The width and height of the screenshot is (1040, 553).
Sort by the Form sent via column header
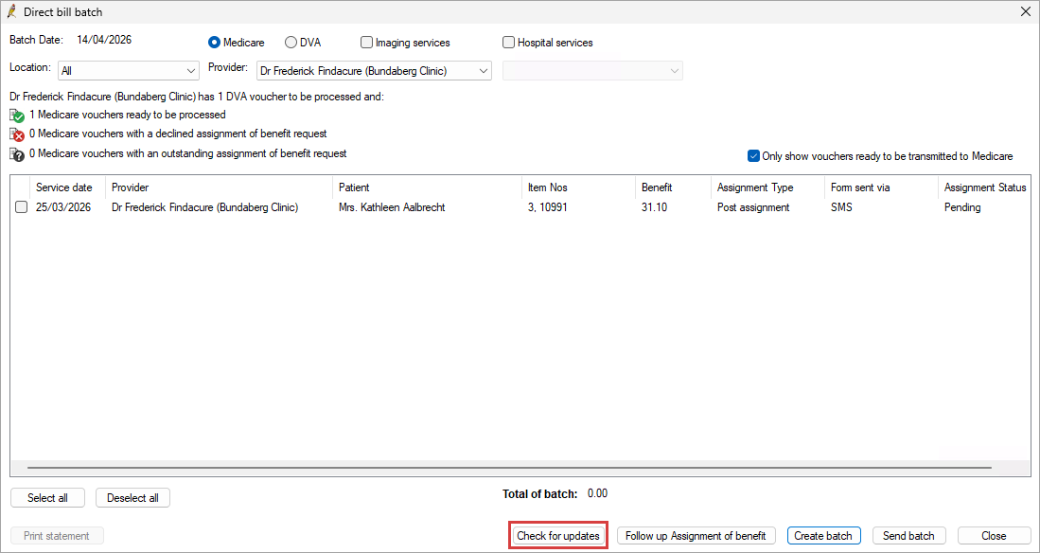881,187
